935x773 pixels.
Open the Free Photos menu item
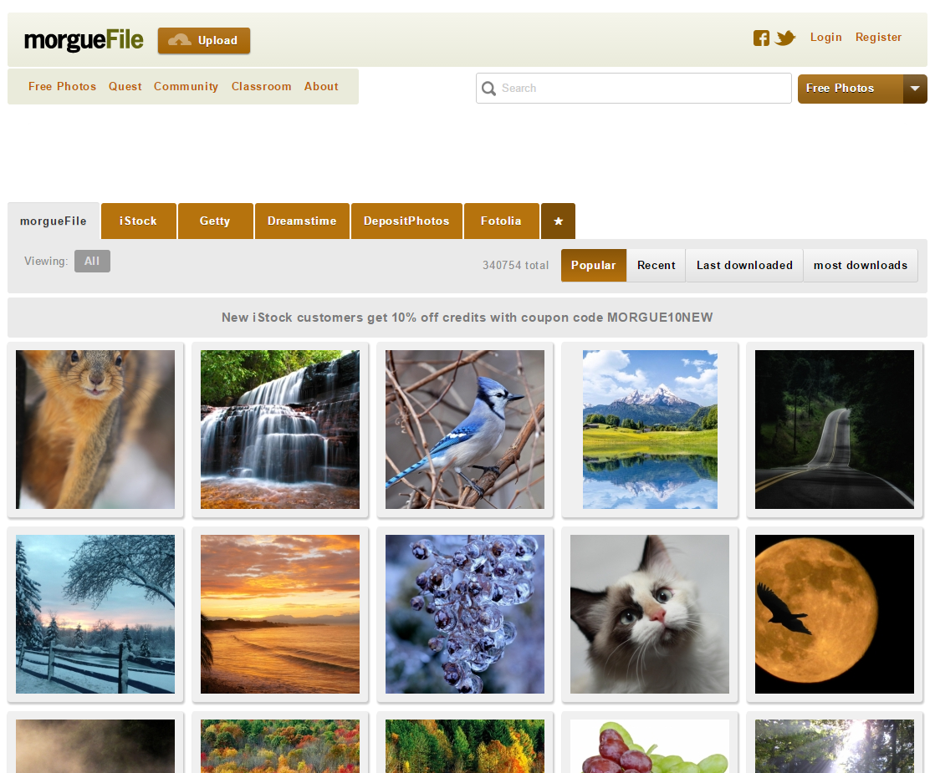[x=62, y=86]
